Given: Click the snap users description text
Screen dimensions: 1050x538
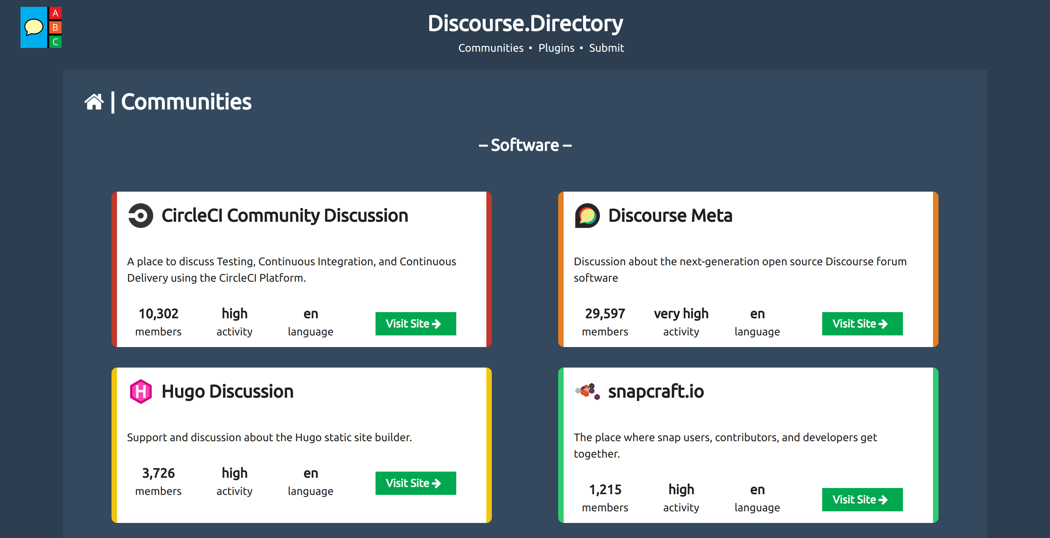Looking at the screenshot, I should click(x=725, y=445).
